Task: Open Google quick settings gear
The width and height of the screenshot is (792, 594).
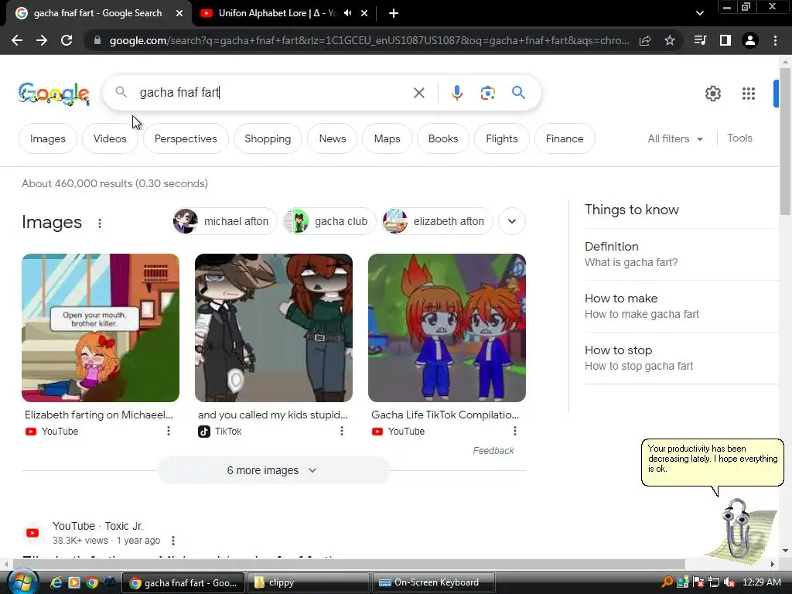Action: 712,94
